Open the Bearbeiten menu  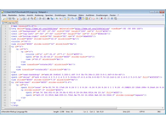(x=13, y=15)
